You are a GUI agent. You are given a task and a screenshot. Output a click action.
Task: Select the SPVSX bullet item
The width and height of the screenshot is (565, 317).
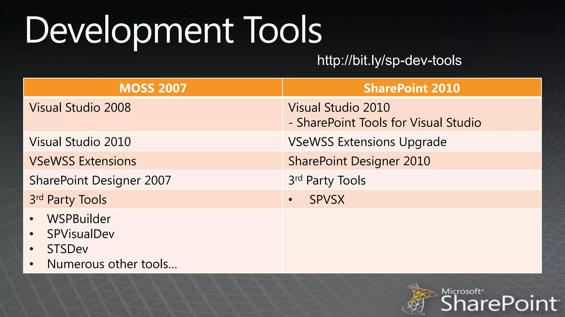pos(327,200)
